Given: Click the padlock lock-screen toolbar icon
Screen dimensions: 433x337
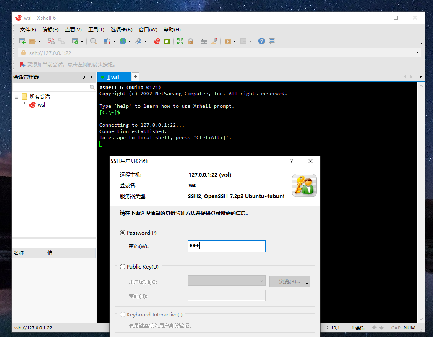Looking at the screenshot, I should click(x=190, y=41).
